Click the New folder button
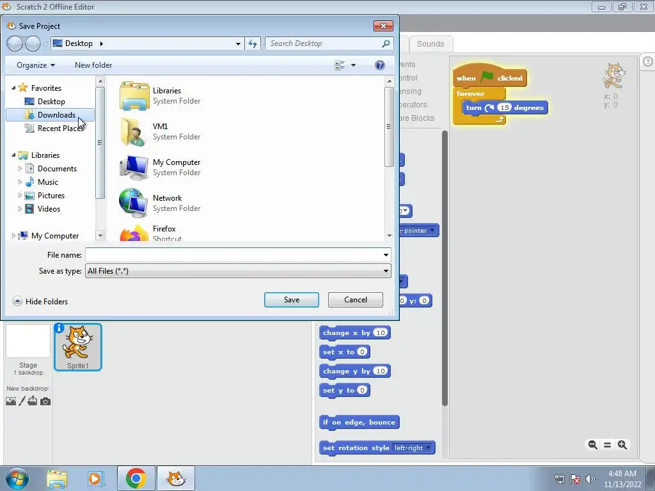The height and width of the screenshot is (491, 655). (93, 65)
